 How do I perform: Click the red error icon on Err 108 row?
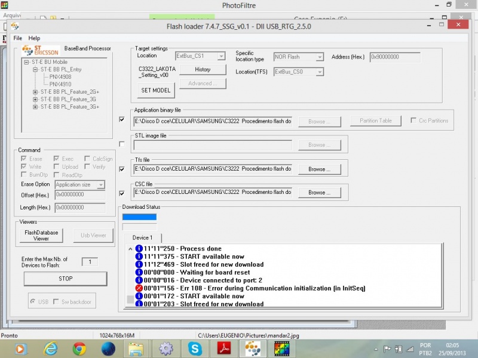[x=139, y=288]
